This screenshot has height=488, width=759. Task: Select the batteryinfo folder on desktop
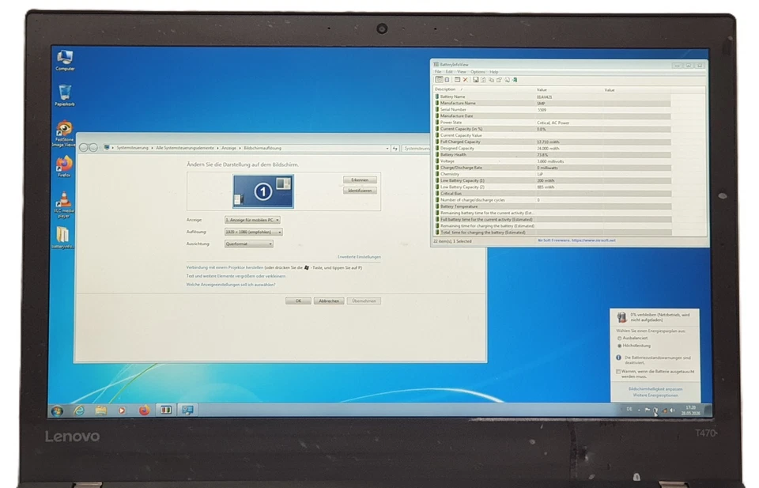[x=63, y=237]
